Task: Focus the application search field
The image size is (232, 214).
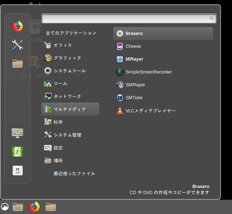Action: [x=129, y=18]
